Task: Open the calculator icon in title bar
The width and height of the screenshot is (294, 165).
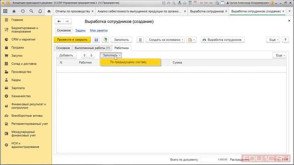Action: tap(190, 3)
